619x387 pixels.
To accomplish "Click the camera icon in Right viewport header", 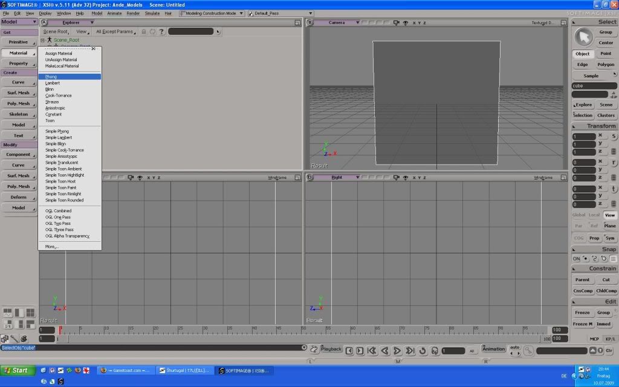I will (x=397, y=177).
